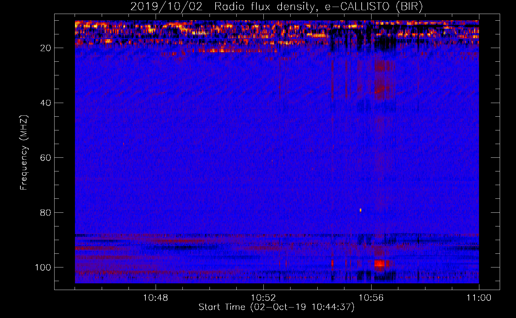Select the 20 frequency tick label
This screenshot has height=318, width=516.
[46, 48]
